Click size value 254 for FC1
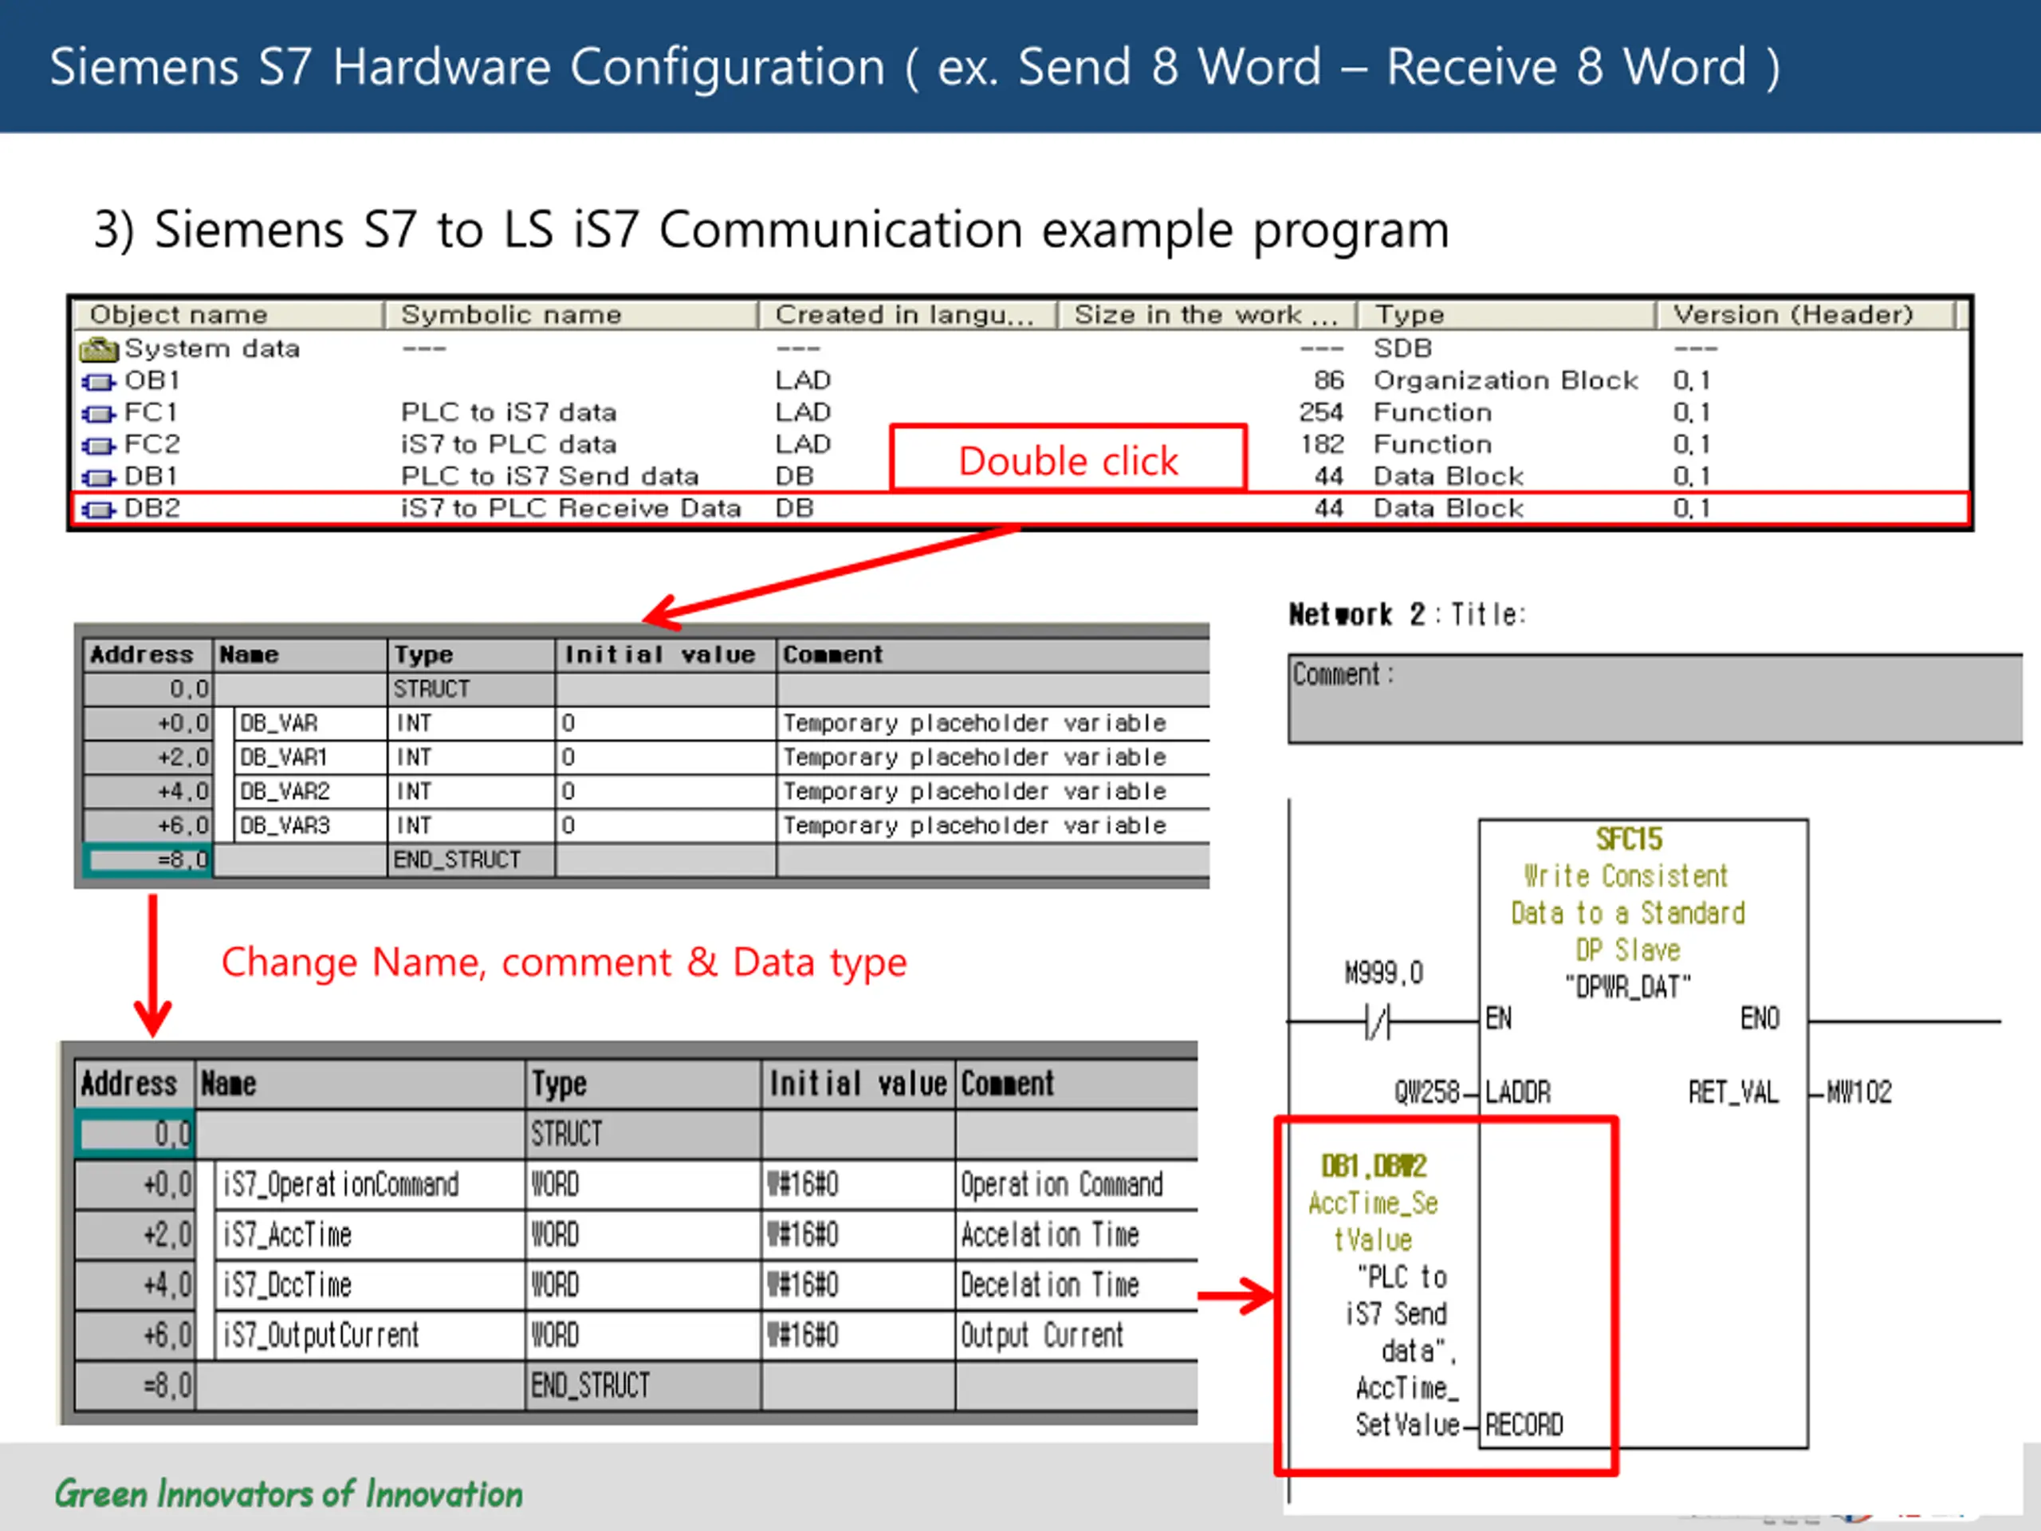The image size is (2041, 1531). pyautogui.click(x=1321, y=412)
